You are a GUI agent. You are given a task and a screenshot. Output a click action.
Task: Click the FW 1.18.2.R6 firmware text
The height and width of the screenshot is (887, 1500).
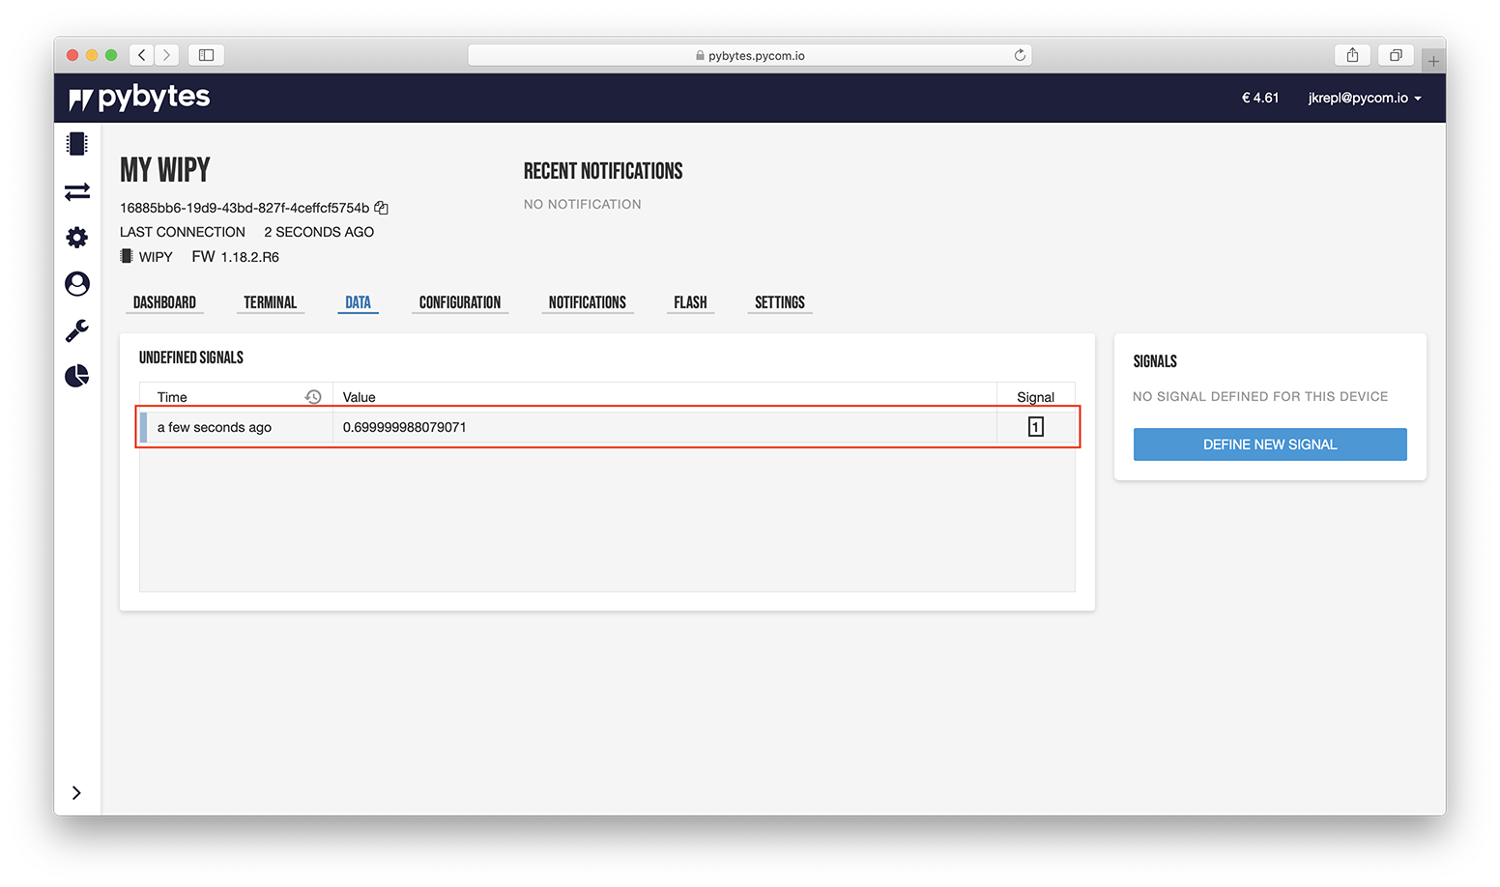[x=235, y=257]
